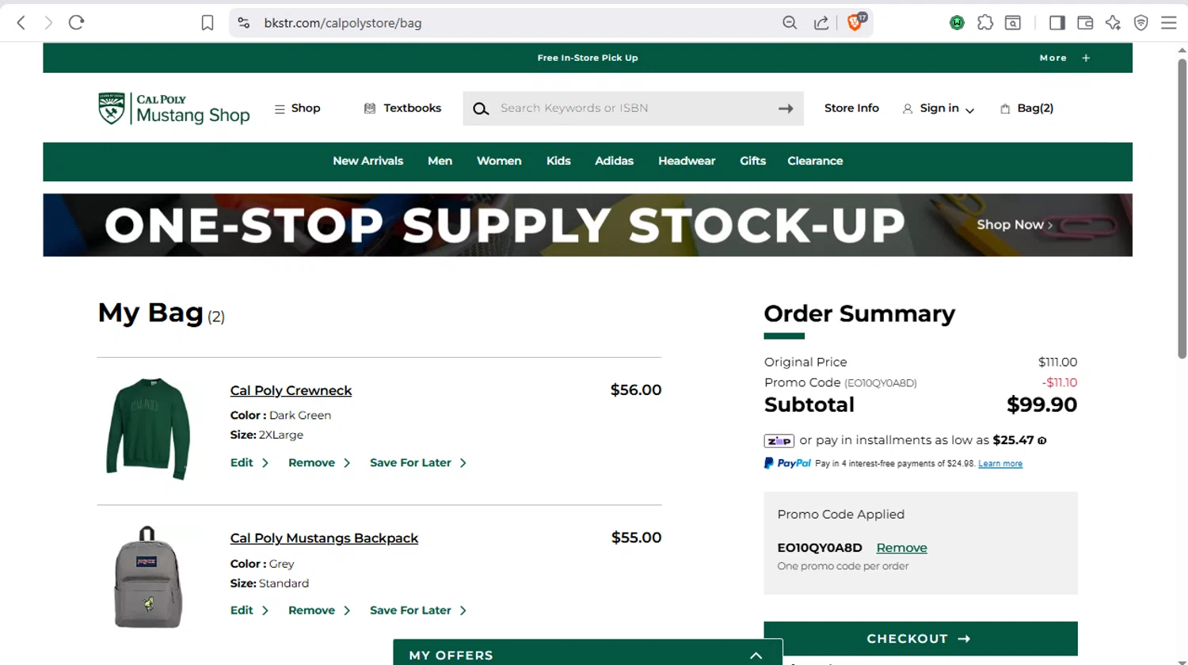Open the extensions puzzle icon
1188x665 pixels.
click(985, 23)
